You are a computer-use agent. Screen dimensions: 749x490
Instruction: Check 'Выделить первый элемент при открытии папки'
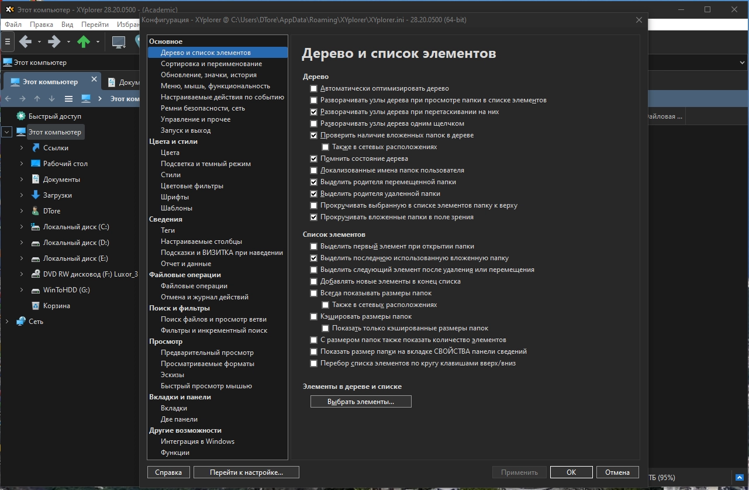click(x=314, y=246)
